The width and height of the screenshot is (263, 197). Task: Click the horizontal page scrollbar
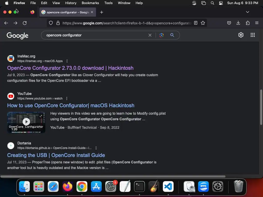(113, 176)
